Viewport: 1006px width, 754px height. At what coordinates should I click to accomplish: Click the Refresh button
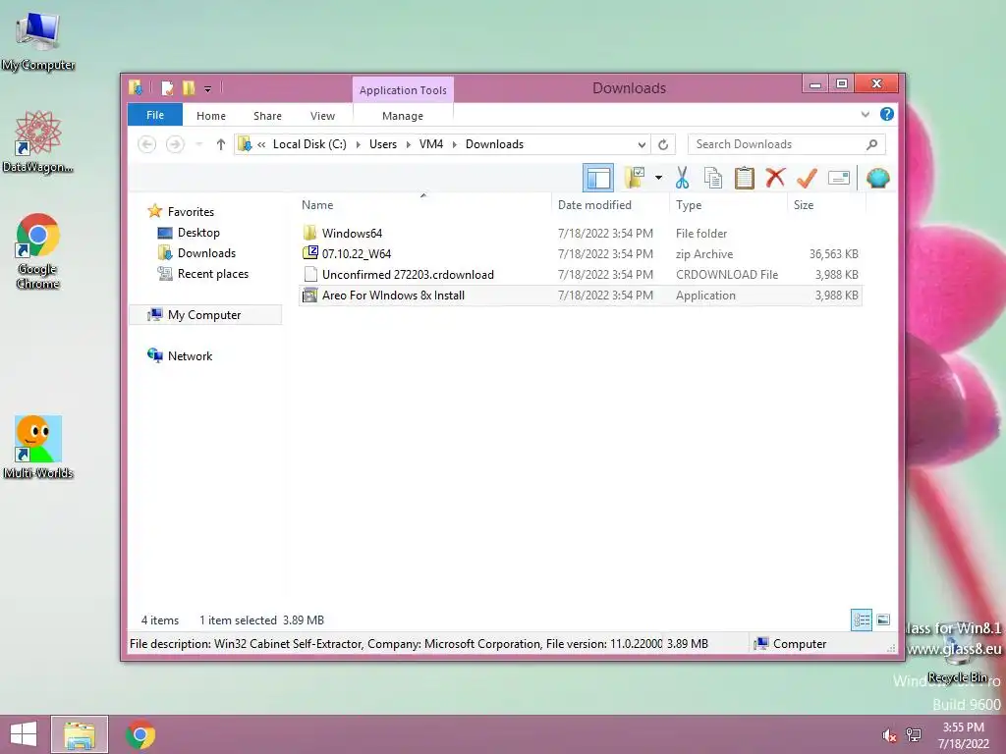(x=663, y=145)
